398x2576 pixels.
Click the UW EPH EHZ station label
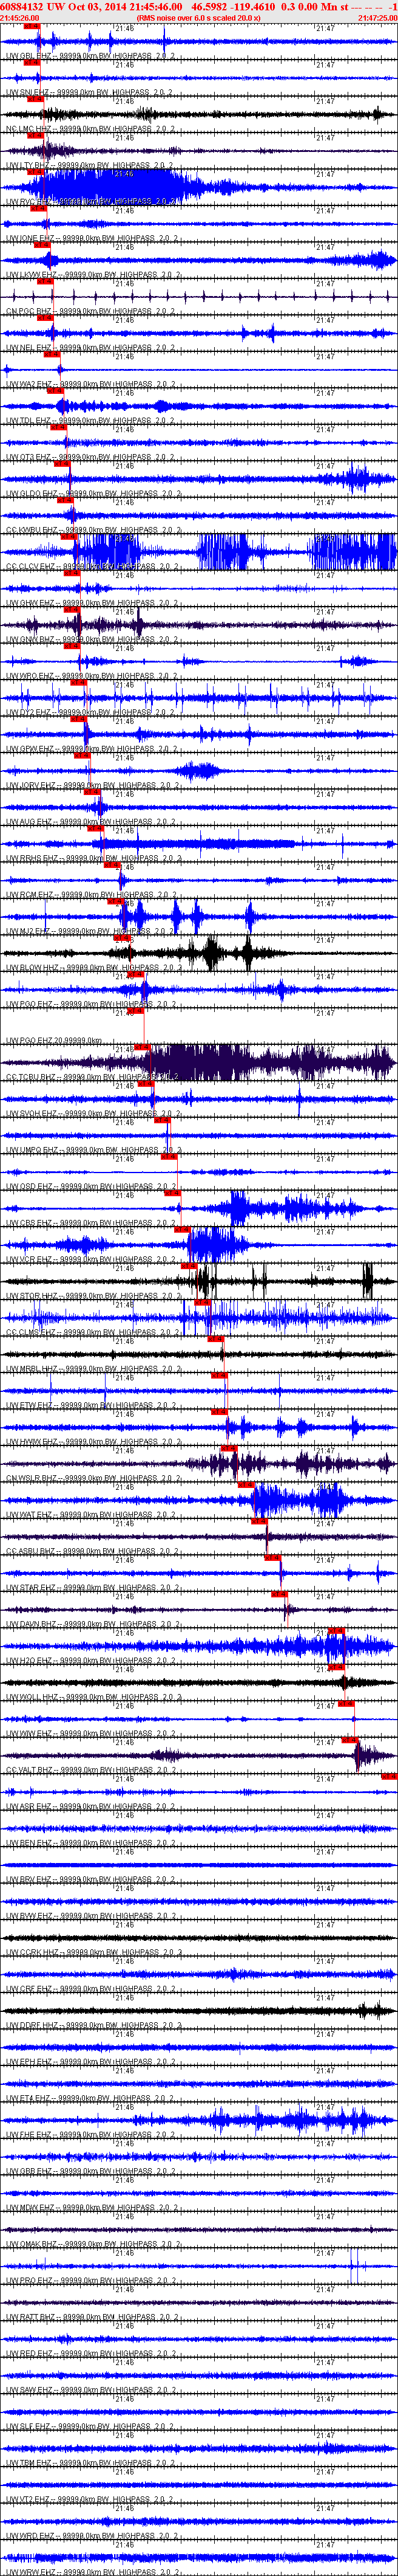90,2063
